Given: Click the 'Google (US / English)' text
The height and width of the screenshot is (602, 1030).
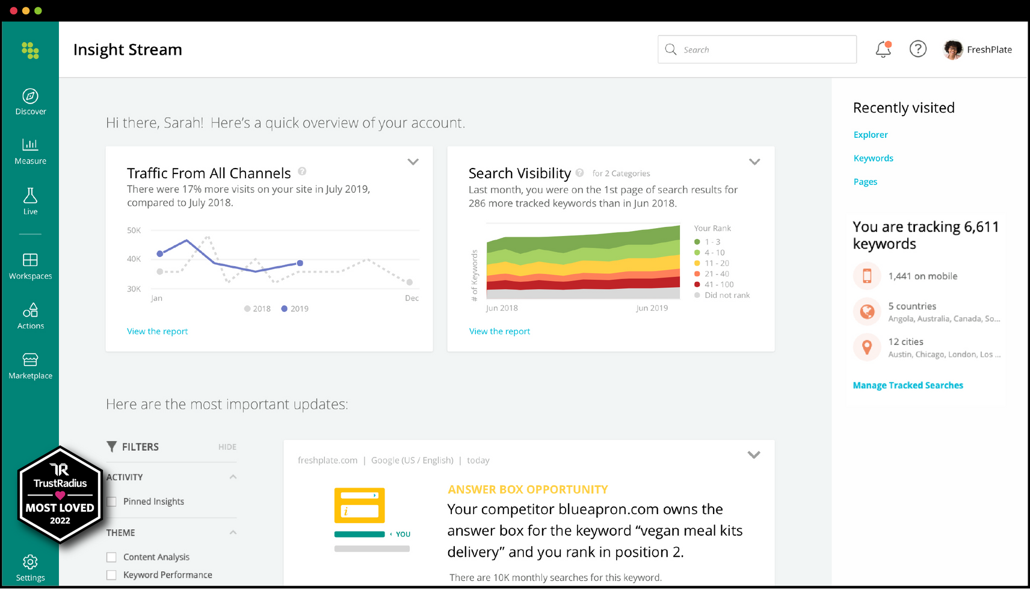Looking at the screenshot, I should [412, 460].
